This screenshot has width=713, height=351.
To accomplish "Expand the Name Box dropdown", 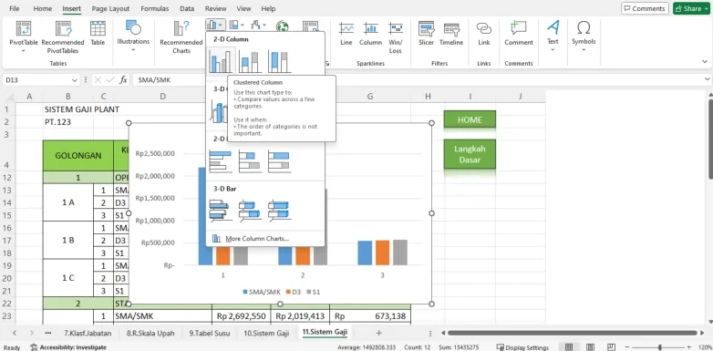I will click(x=75, y=80).
